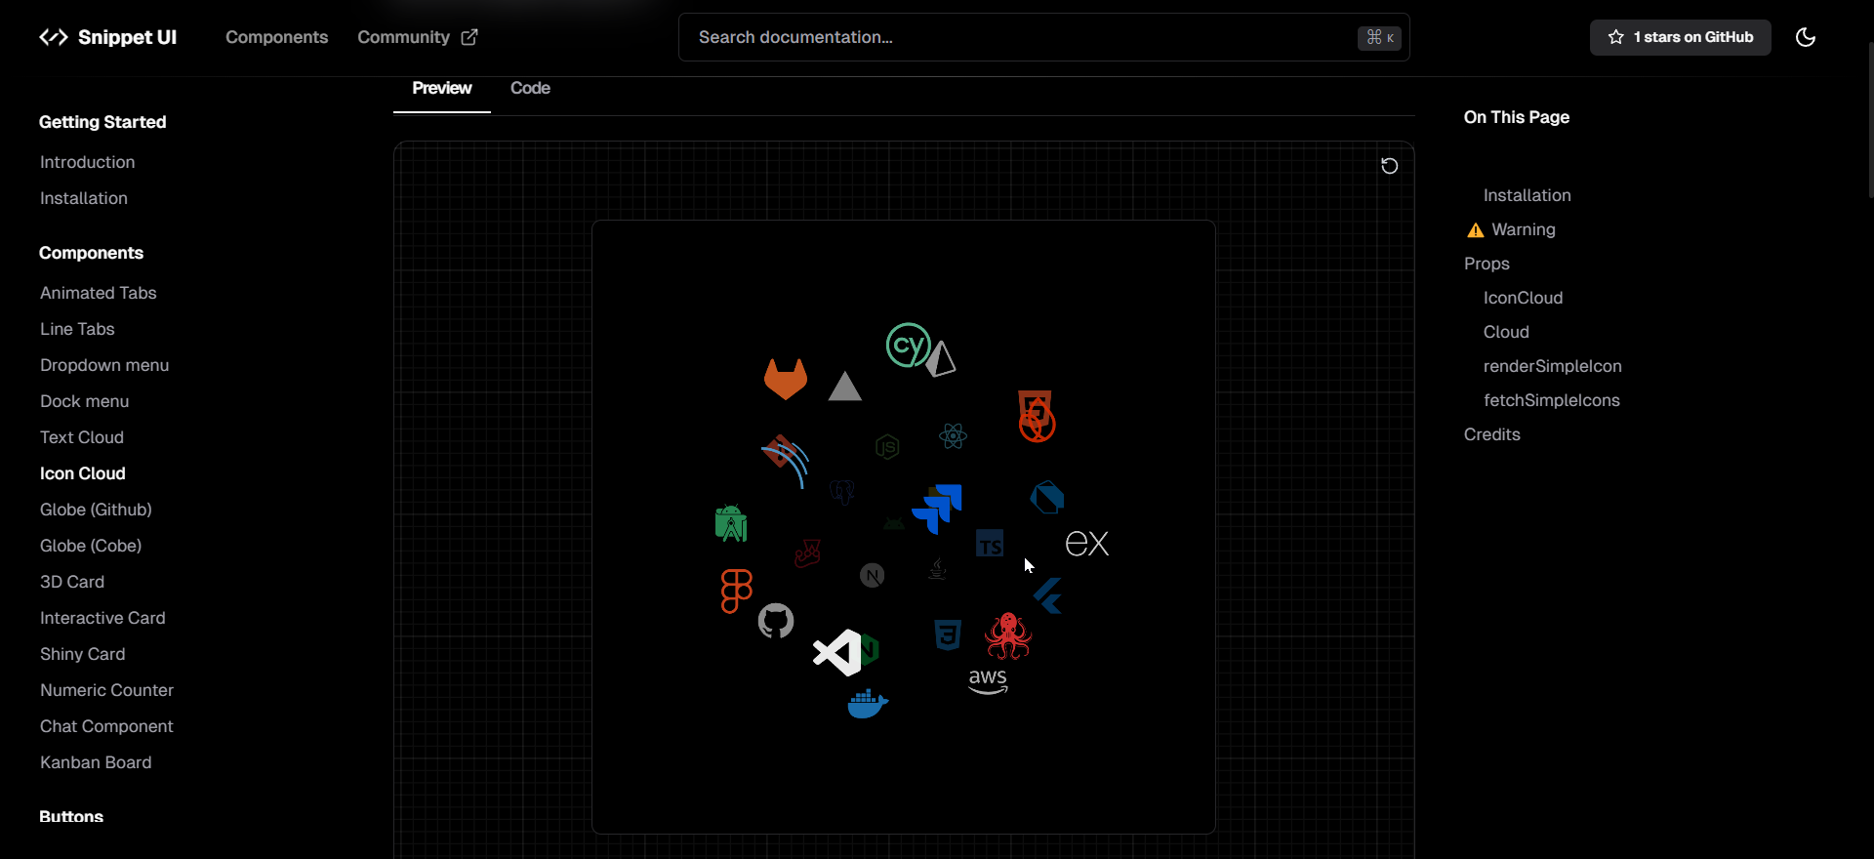
Task: Open Shiny Card component page
Action: coord(83,654)
